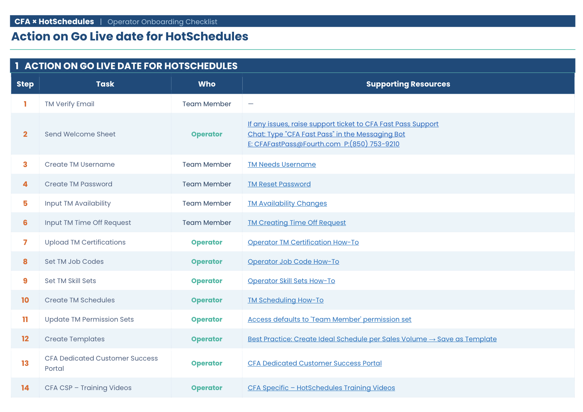
Task: Click the 'Step' column header
Action: (25, 84)
